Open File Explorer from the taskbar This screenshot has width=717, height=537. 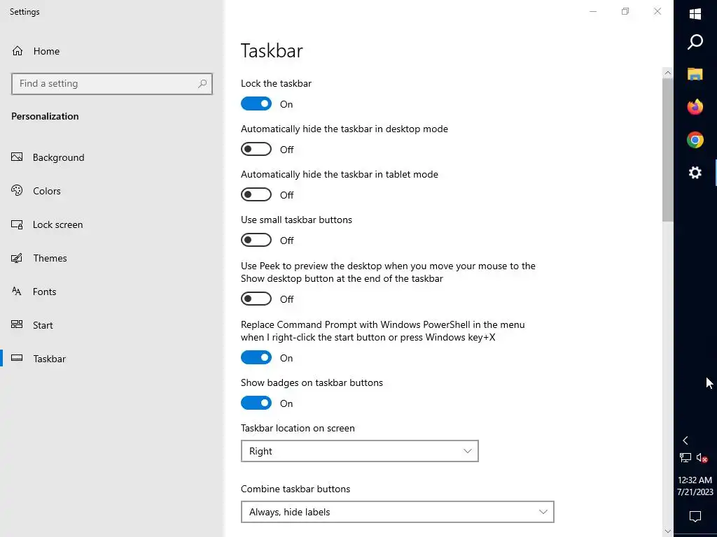pyautogui.click(x=695, y=74)
